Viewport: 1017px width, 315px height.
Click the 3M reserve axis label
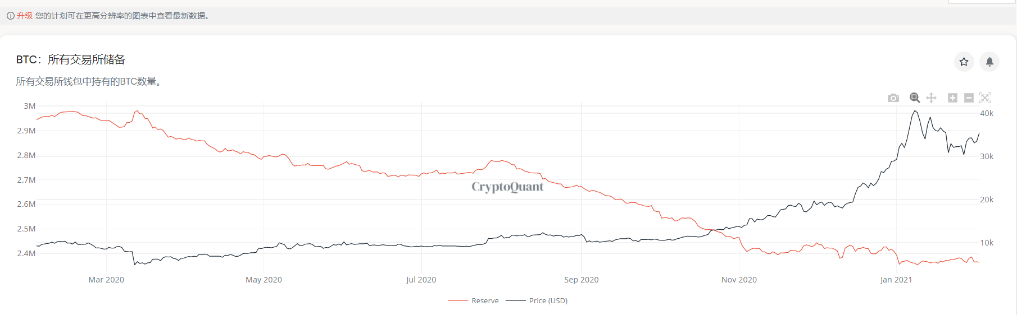point(30,106)
